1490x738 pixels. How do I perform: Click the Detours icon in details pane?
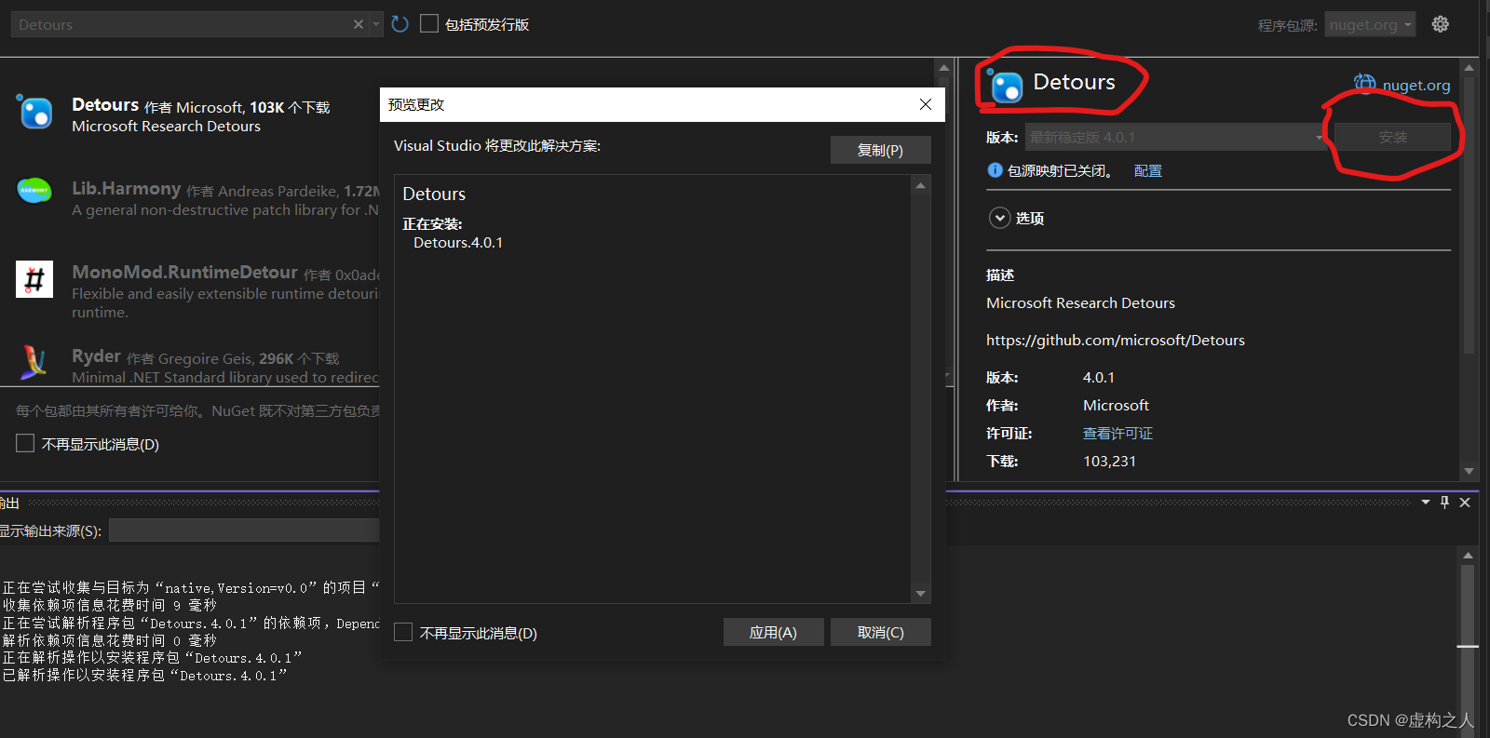coord(1005,86)
